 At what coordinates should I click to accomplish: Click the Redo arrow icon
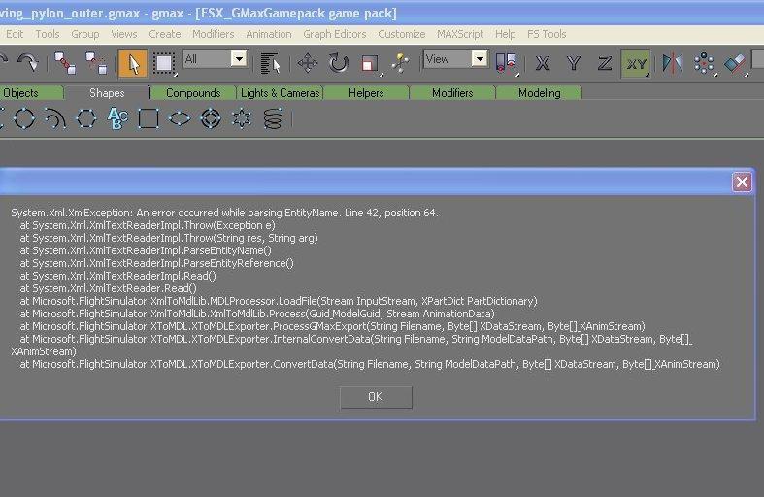[x=28, y=63]
